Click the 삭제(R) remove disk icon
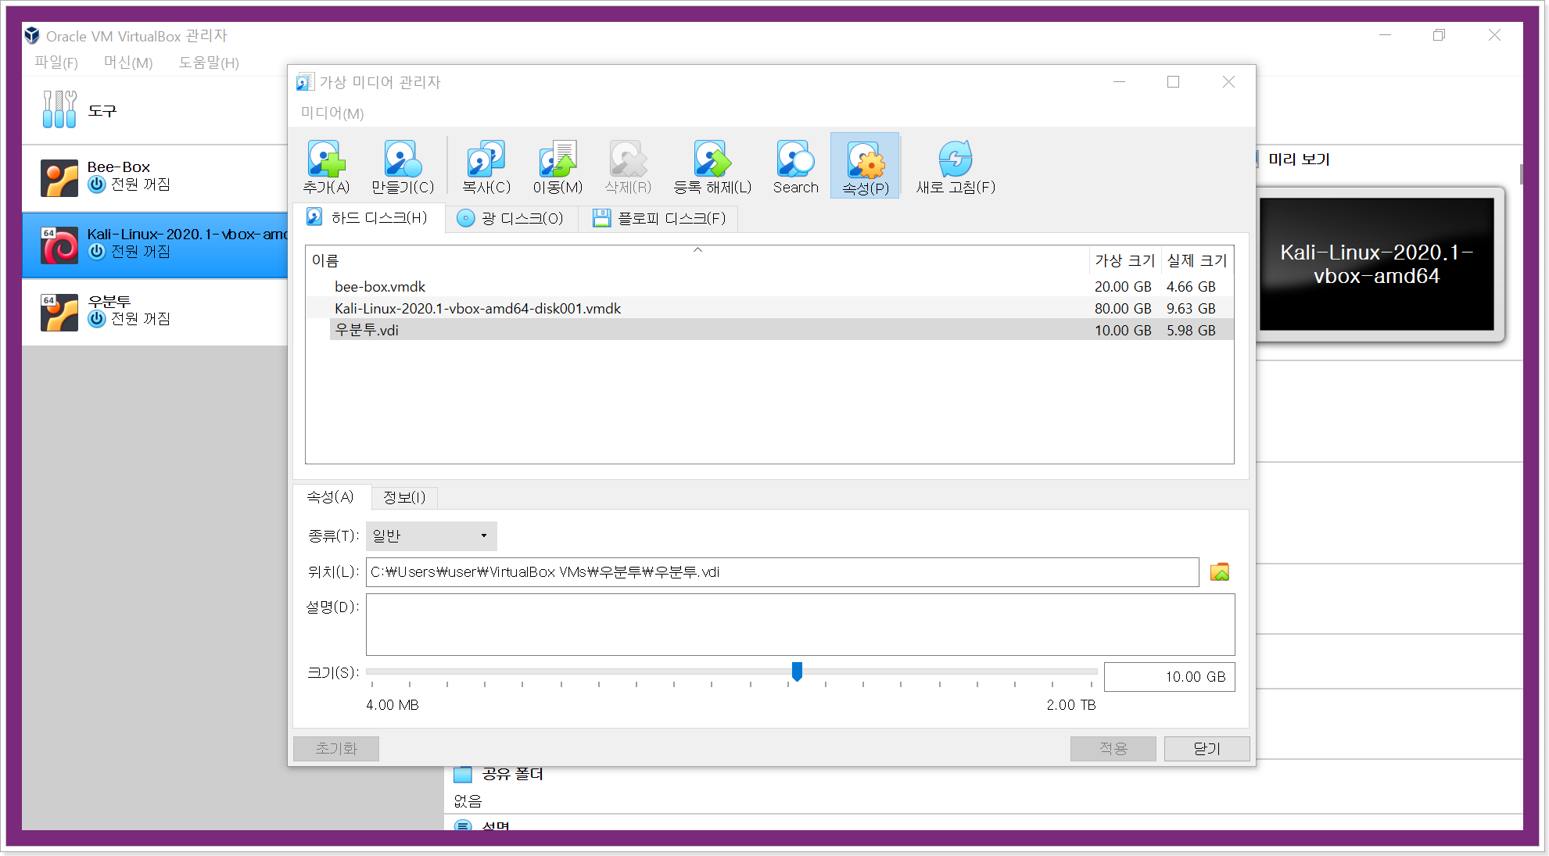Viewport: 1549px width, 856px height. 628,159
